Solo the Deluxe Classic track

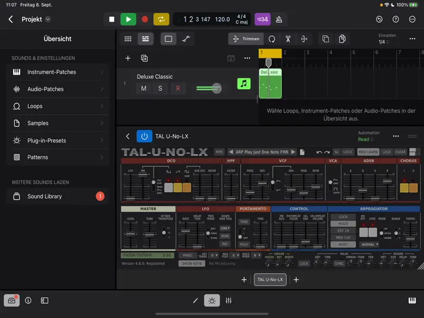point(160,89)
